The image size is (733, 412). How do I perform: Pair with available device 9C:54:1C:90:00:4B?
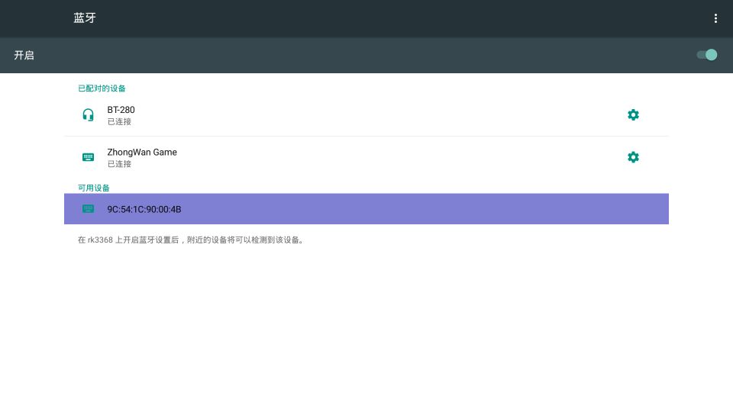[366, 209]
